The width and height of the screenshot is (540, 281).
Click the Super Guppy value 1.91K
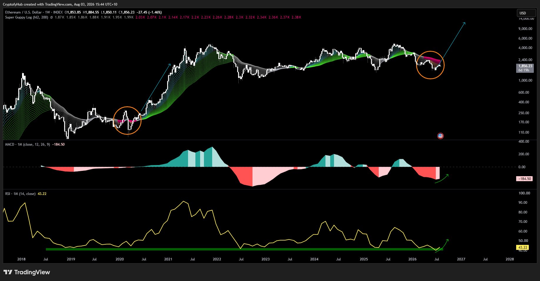(106, 17)
